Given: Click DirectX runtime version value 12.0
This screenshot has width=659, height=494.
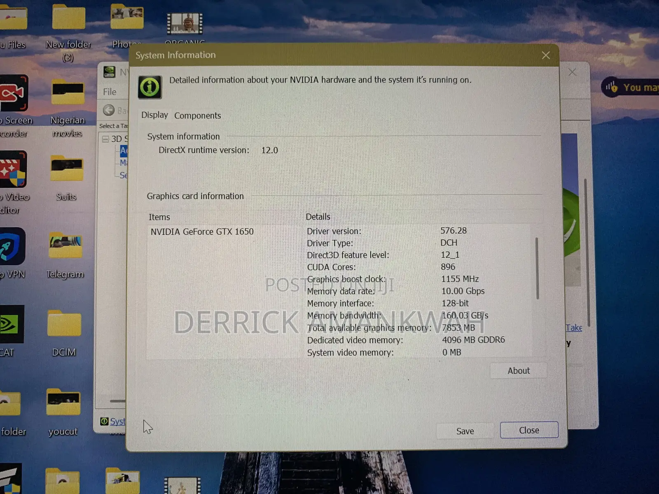Looking at the screenshot, I should click(269, 150).
